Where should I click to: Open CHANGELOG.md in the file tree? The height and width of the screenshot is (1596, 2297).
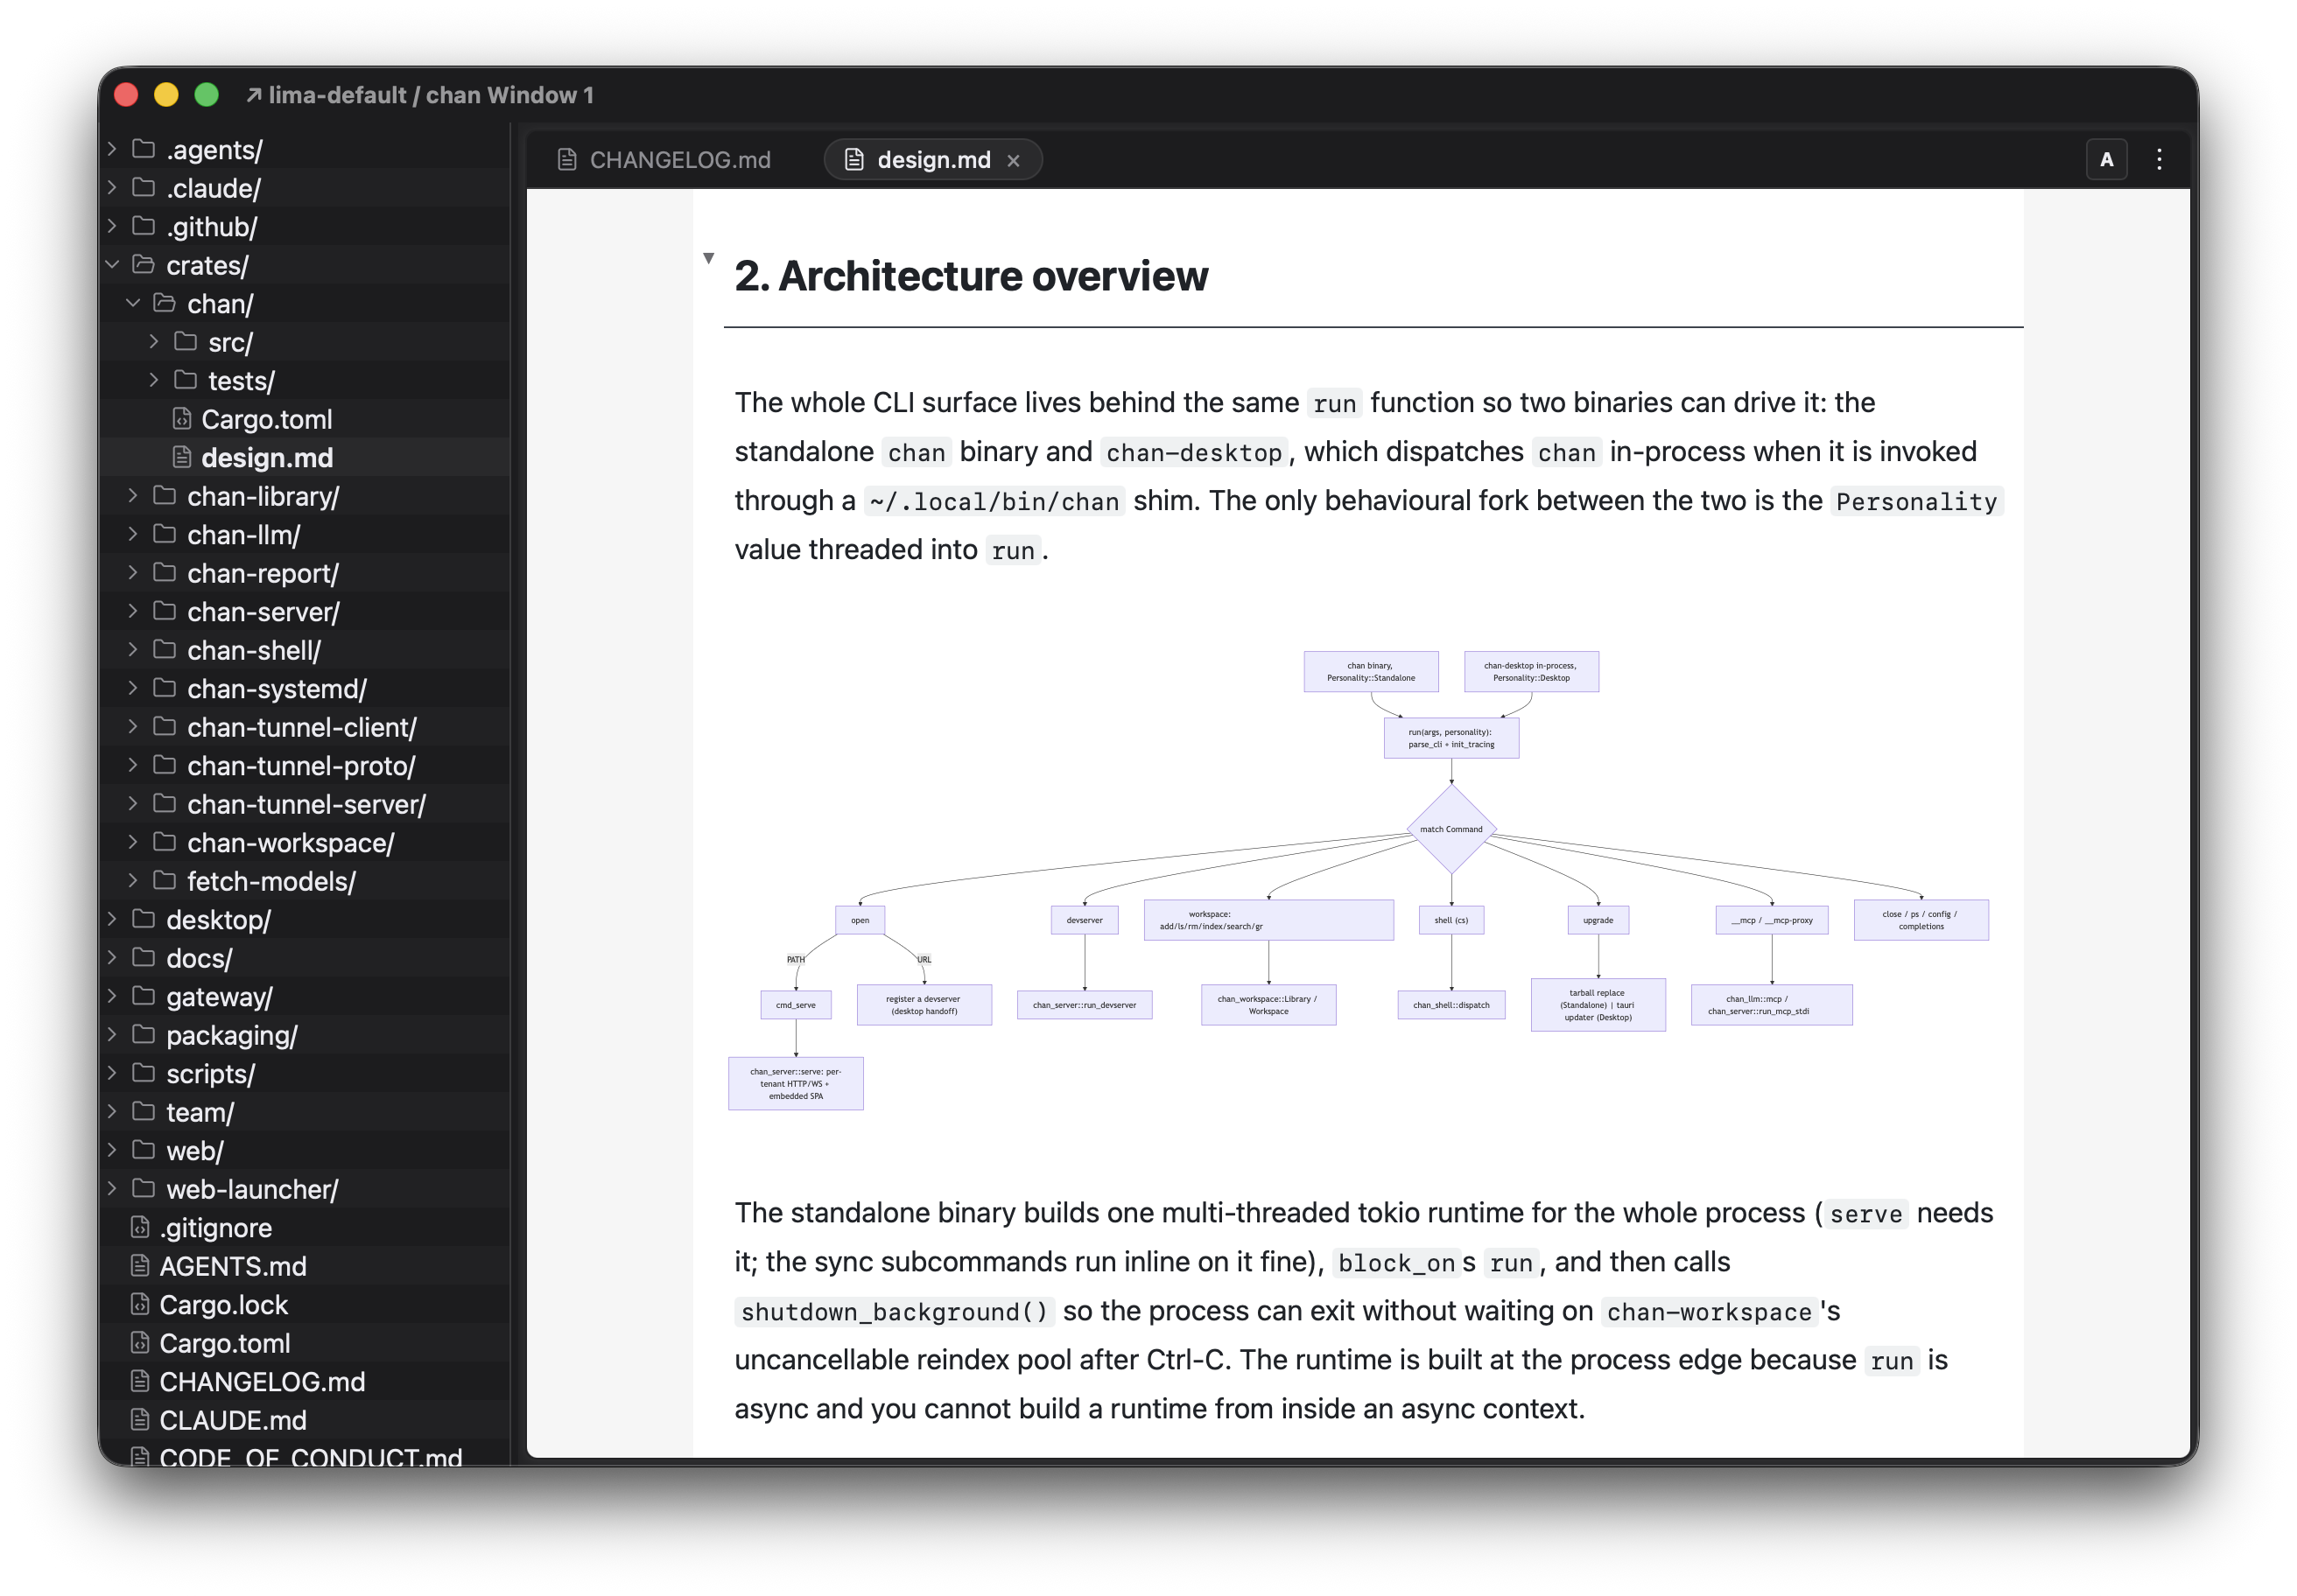click(306, 1381)
